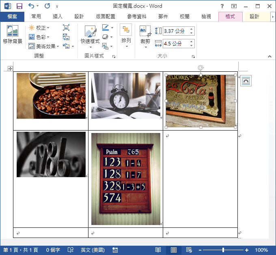Click the Redo/Repeat icon
276x255 pixels.
coord(47,6)
